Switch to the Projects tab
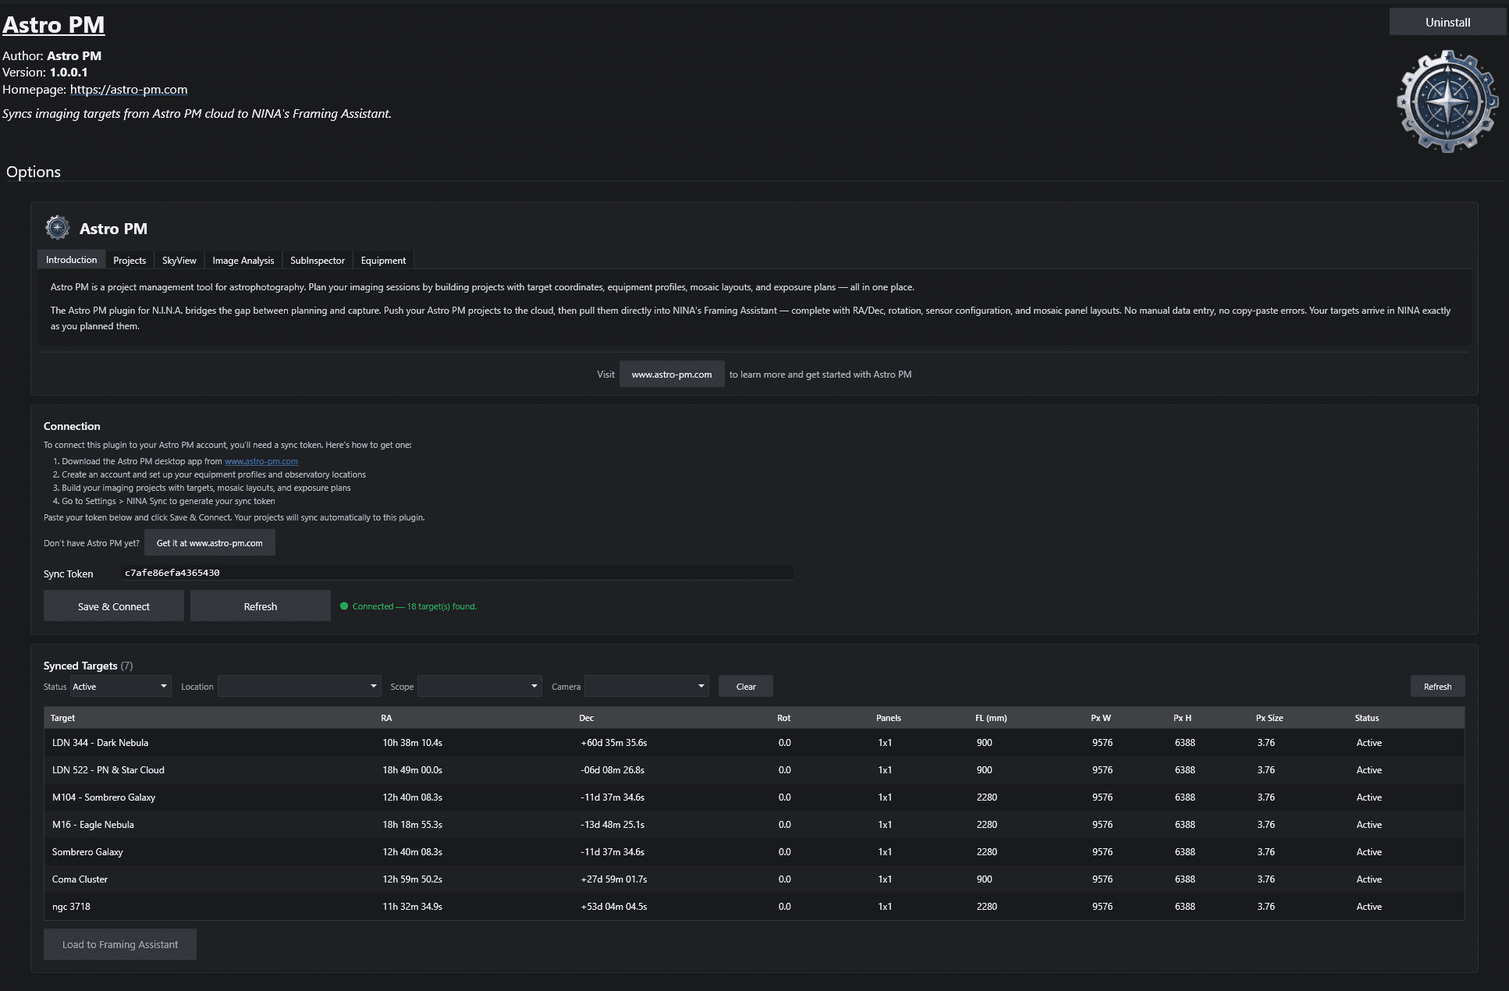This screenshot has height=991, width=1509. tap(130, 261)
